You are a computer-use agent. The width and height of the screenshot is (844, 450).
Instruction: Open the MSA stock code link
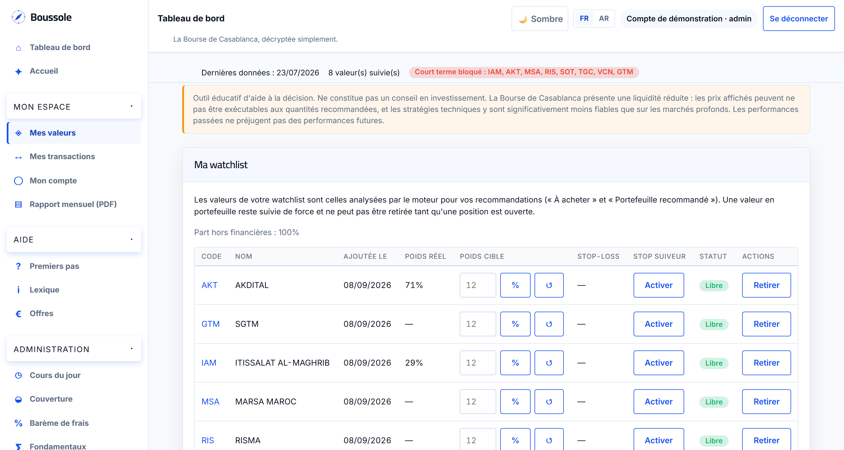pyautogui.click(x=210, y=402)
